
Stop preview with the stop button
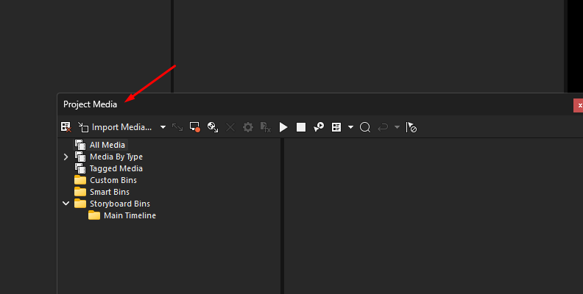[301, 127]
